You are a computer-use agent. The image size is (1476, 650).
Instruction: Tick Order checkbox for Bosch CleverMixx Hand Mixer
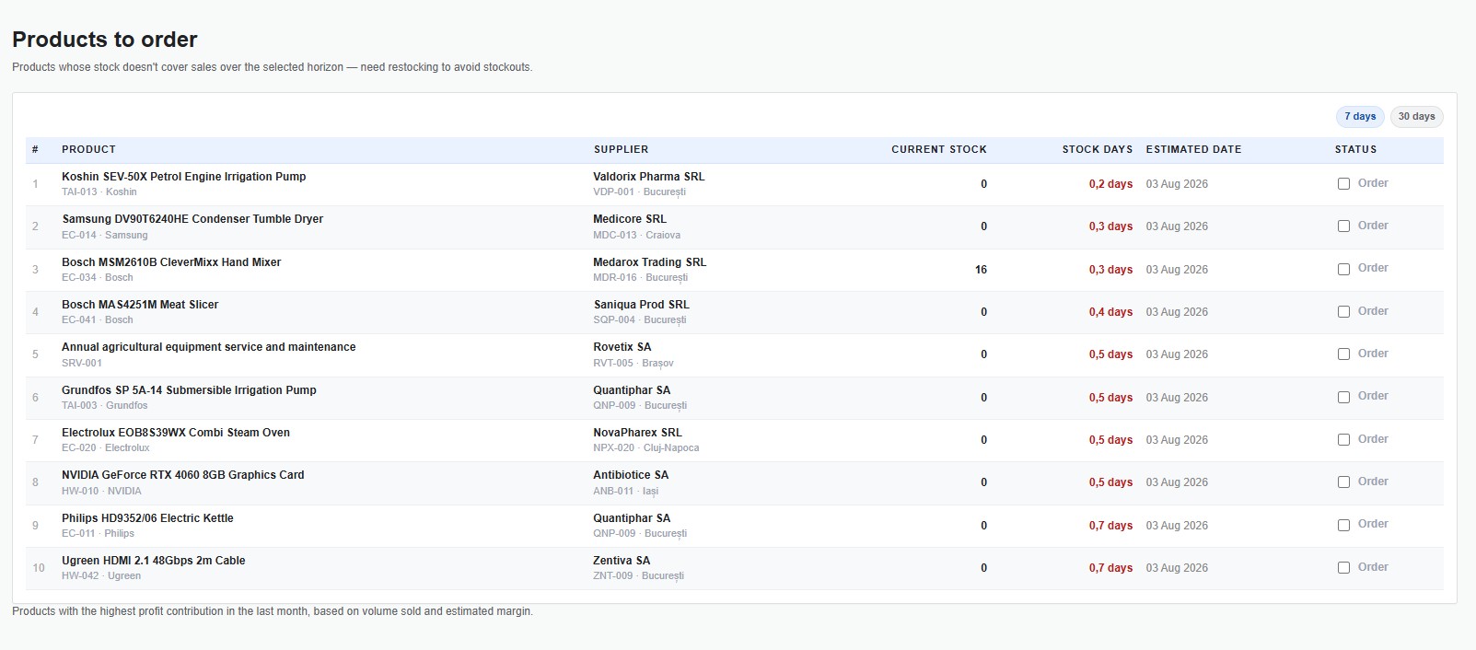click(x=1343, y=270)
